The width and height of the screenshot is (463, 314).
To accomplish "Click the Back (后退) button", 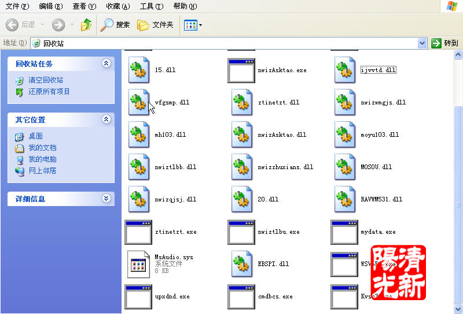I will point(20,25).
